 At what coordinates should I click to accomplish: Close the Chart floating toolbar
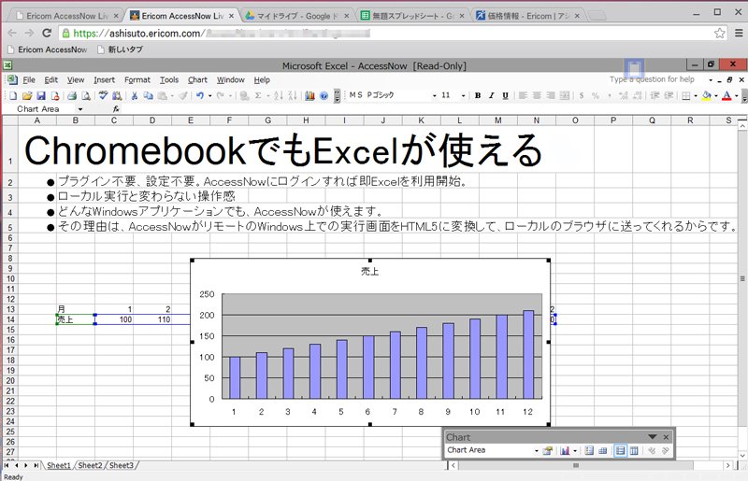666,437
